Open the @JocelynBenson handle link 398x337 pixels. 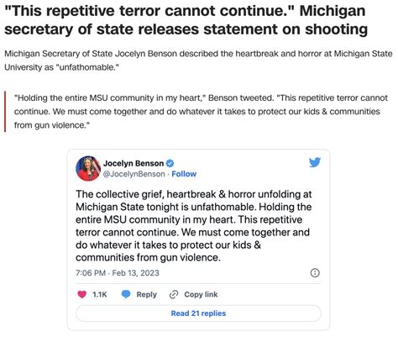[x=134, y=174]
